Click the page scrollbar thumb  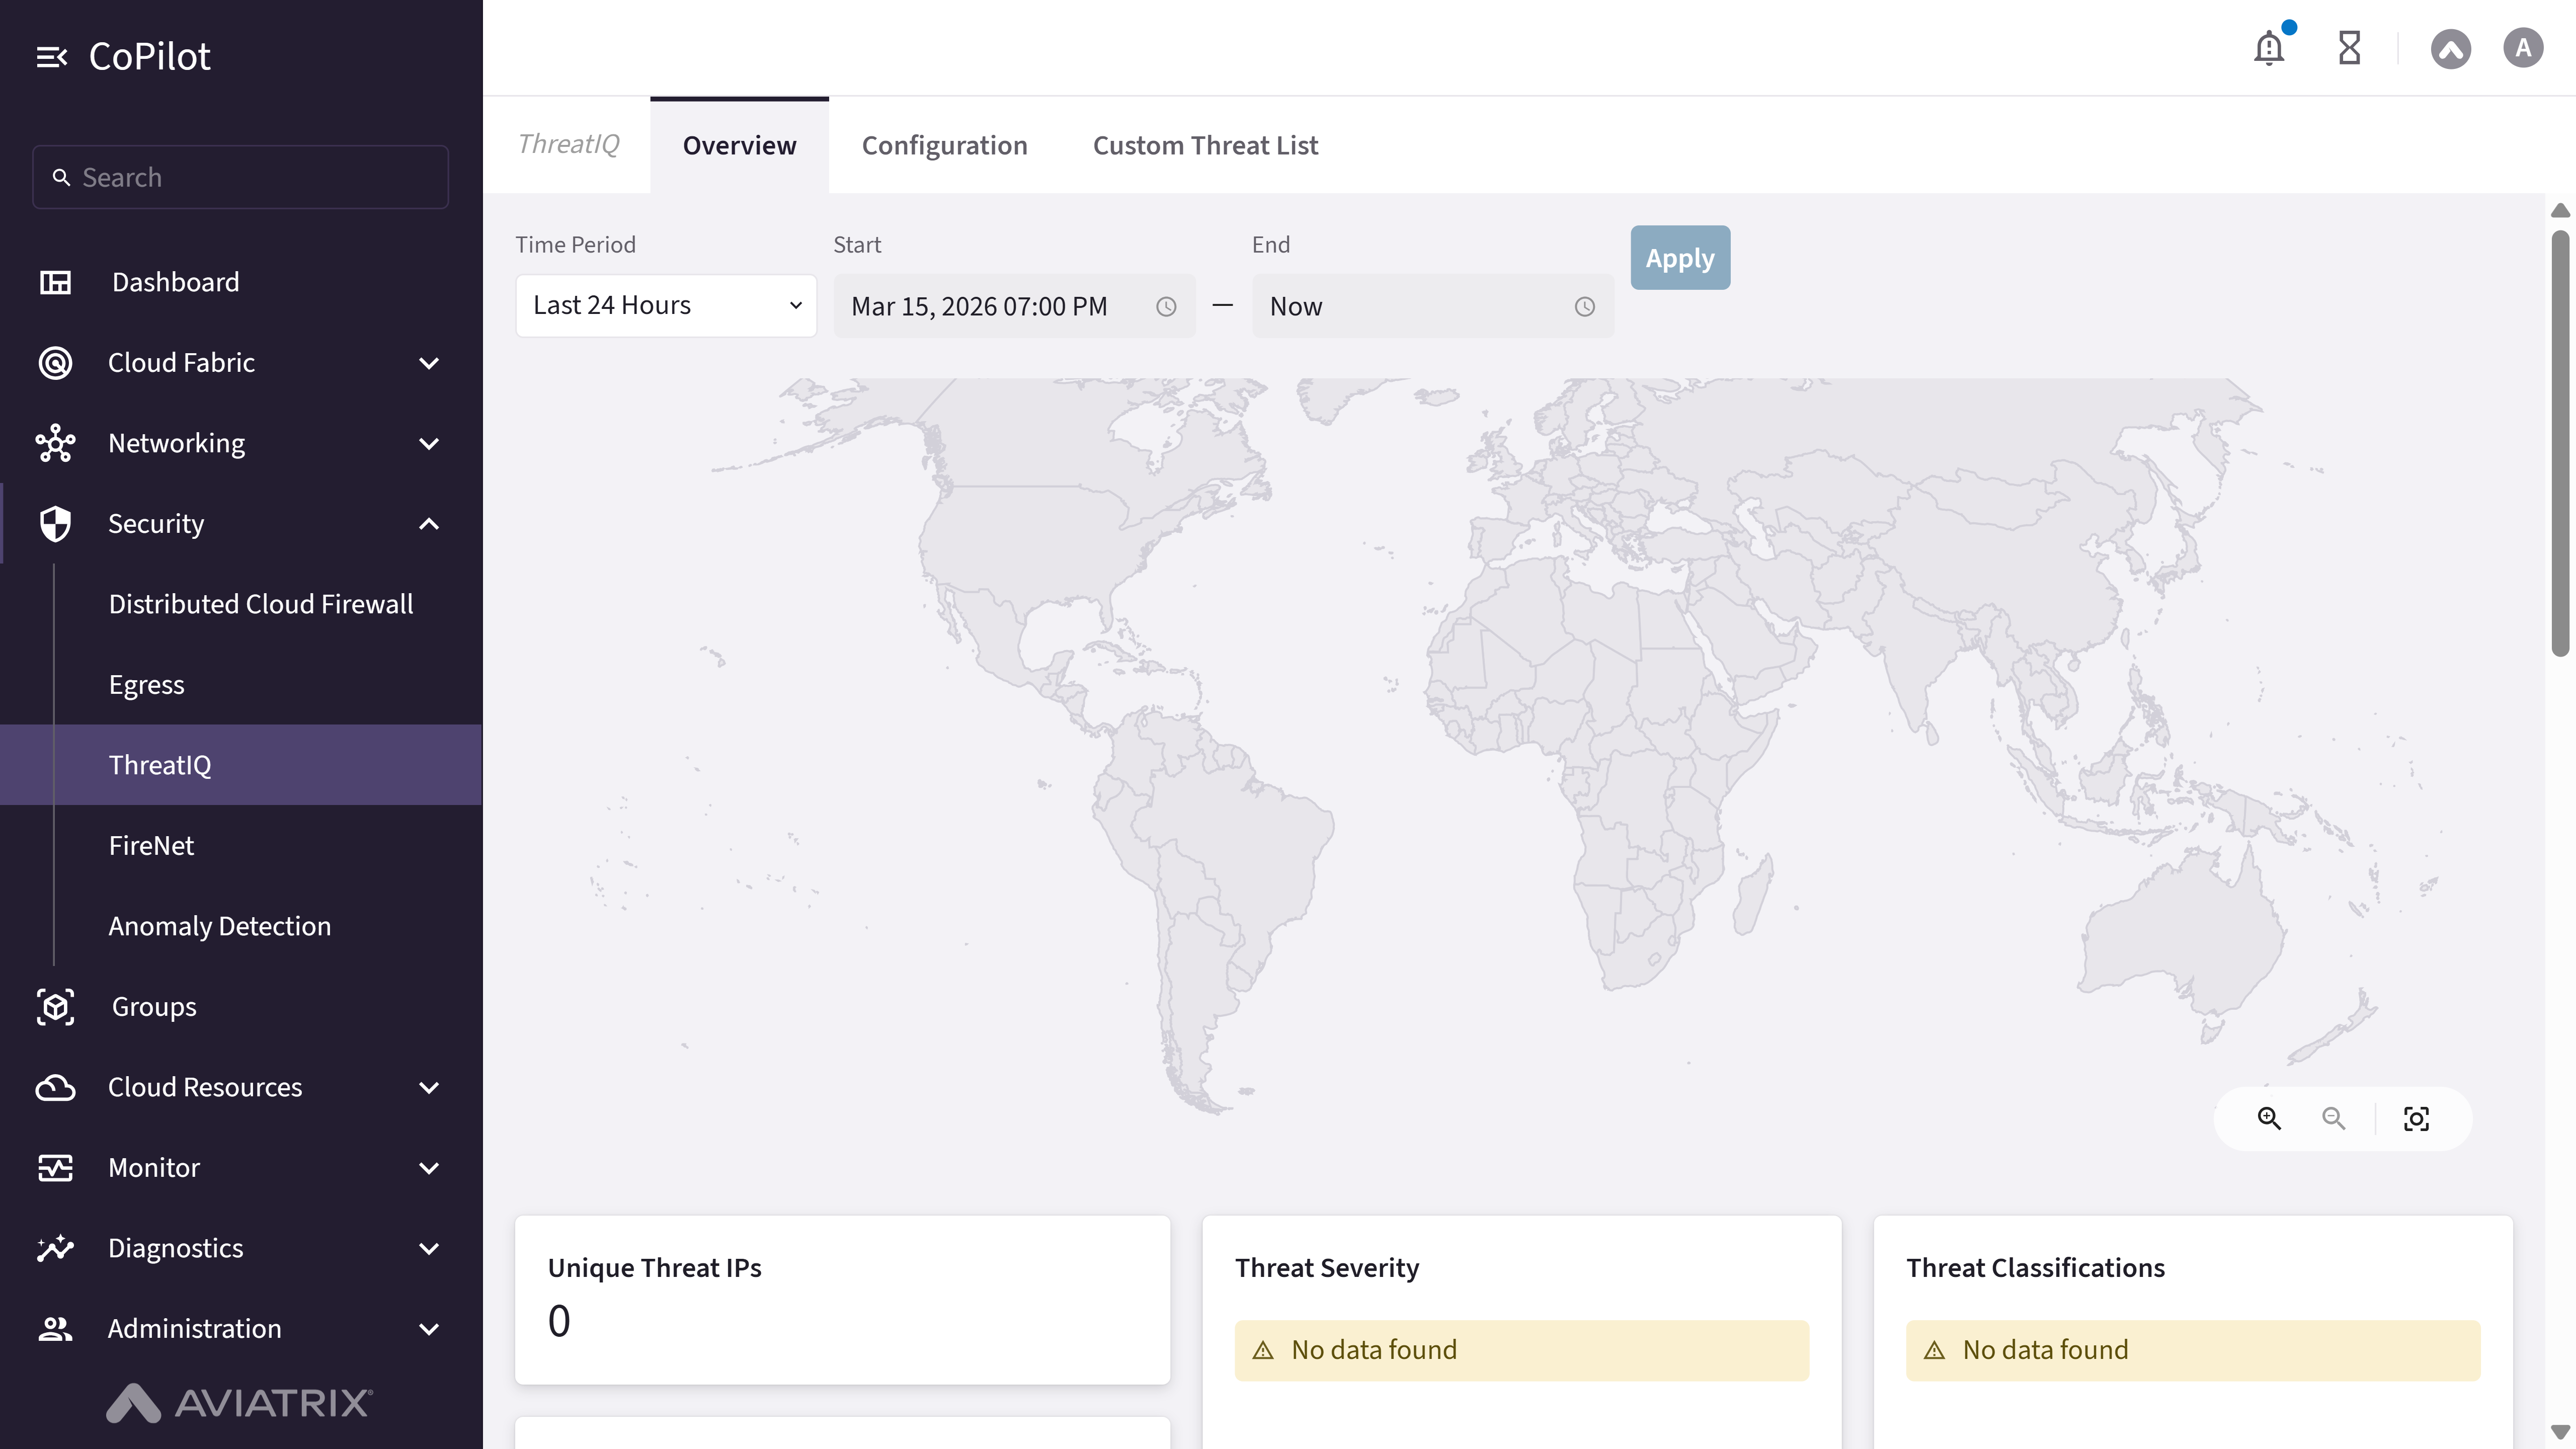coord(2560,443)
